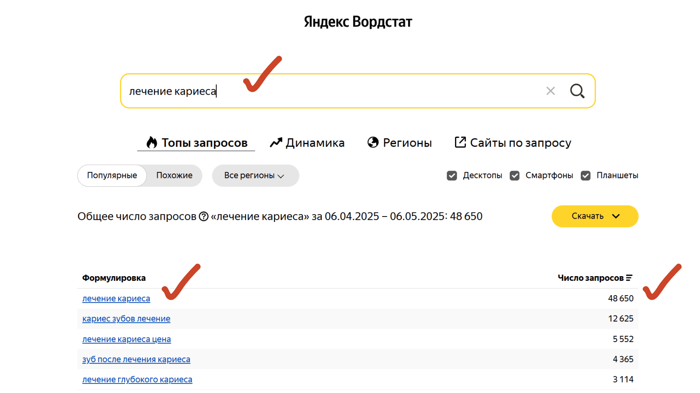Screen dimensions: 700x393
Task: Open the Скачать download dropdown
Action: pyautogui.click(x=595, y=216)
